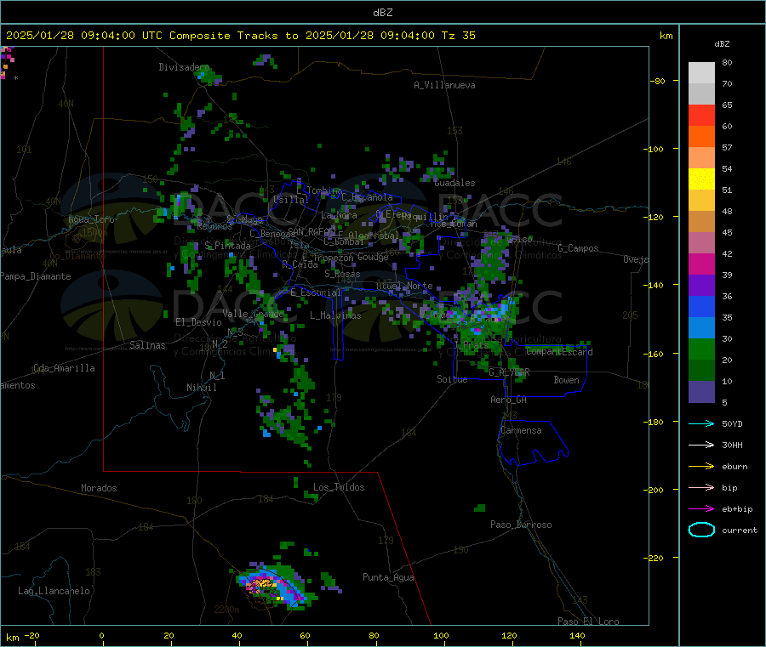Viewport: 766px width, 647px height.
Task: Click the eb+bip magenta arrow legend icon
Action: click(701, 509)
